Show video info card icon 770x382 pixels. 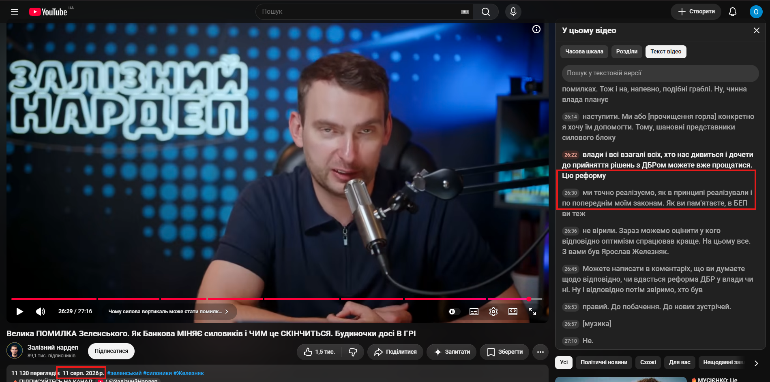tap(536, 29)
